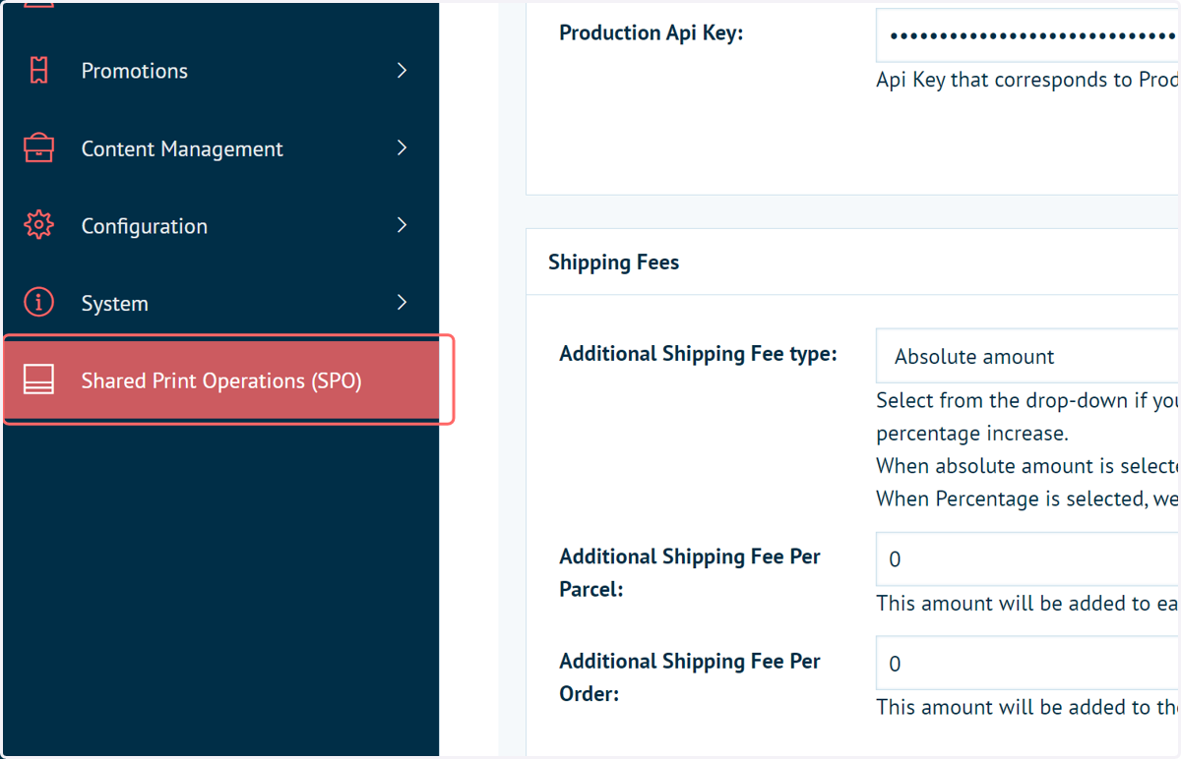Click Additional Shipping Fee Per Parcel label

click(x=690, y=572)
